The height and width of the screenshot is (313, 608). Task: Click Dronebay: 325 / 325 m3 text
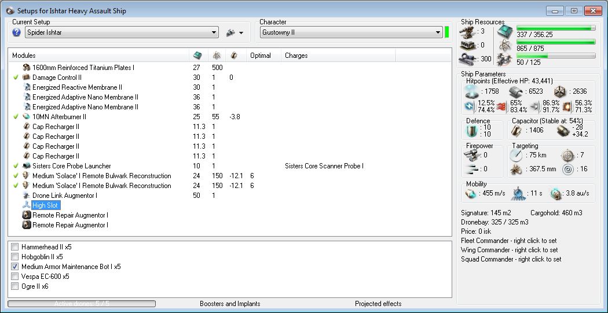coord(495,222)
